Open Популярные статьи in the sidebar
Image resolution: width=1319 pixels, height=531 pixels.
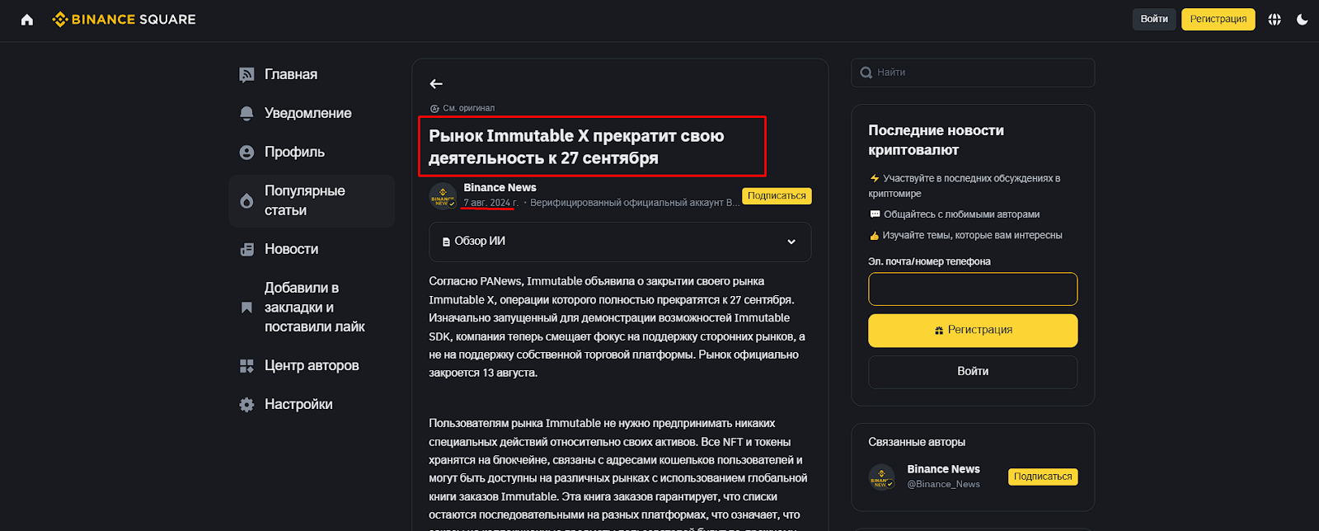coord(303,200)
